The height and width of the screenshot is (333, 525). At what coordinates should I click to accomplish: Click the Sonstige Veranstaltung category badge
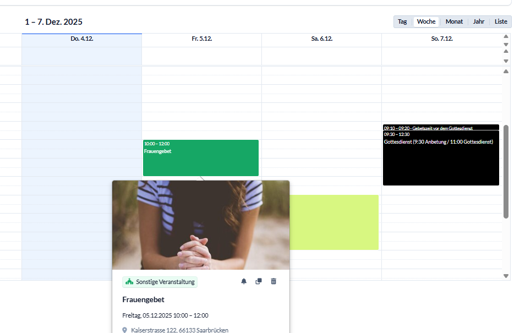pos(160,282)
